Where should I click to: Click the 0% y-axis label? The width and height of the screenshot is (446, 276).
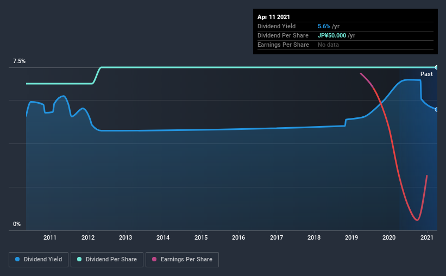pyautogui.click(x=17, y=224)
